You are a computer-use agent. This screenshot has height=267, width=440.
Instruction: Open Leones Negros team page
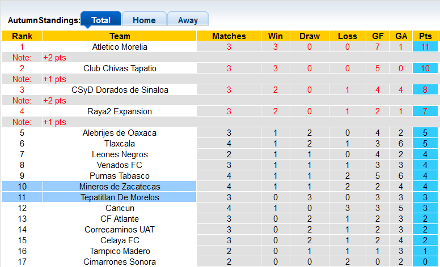pyautogui.click(x=120, y=154)
